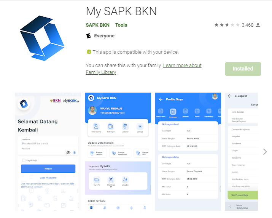Click the home icon in bottom navigation
The width and height of the screenshot is (272, 218).
point(91,208)
